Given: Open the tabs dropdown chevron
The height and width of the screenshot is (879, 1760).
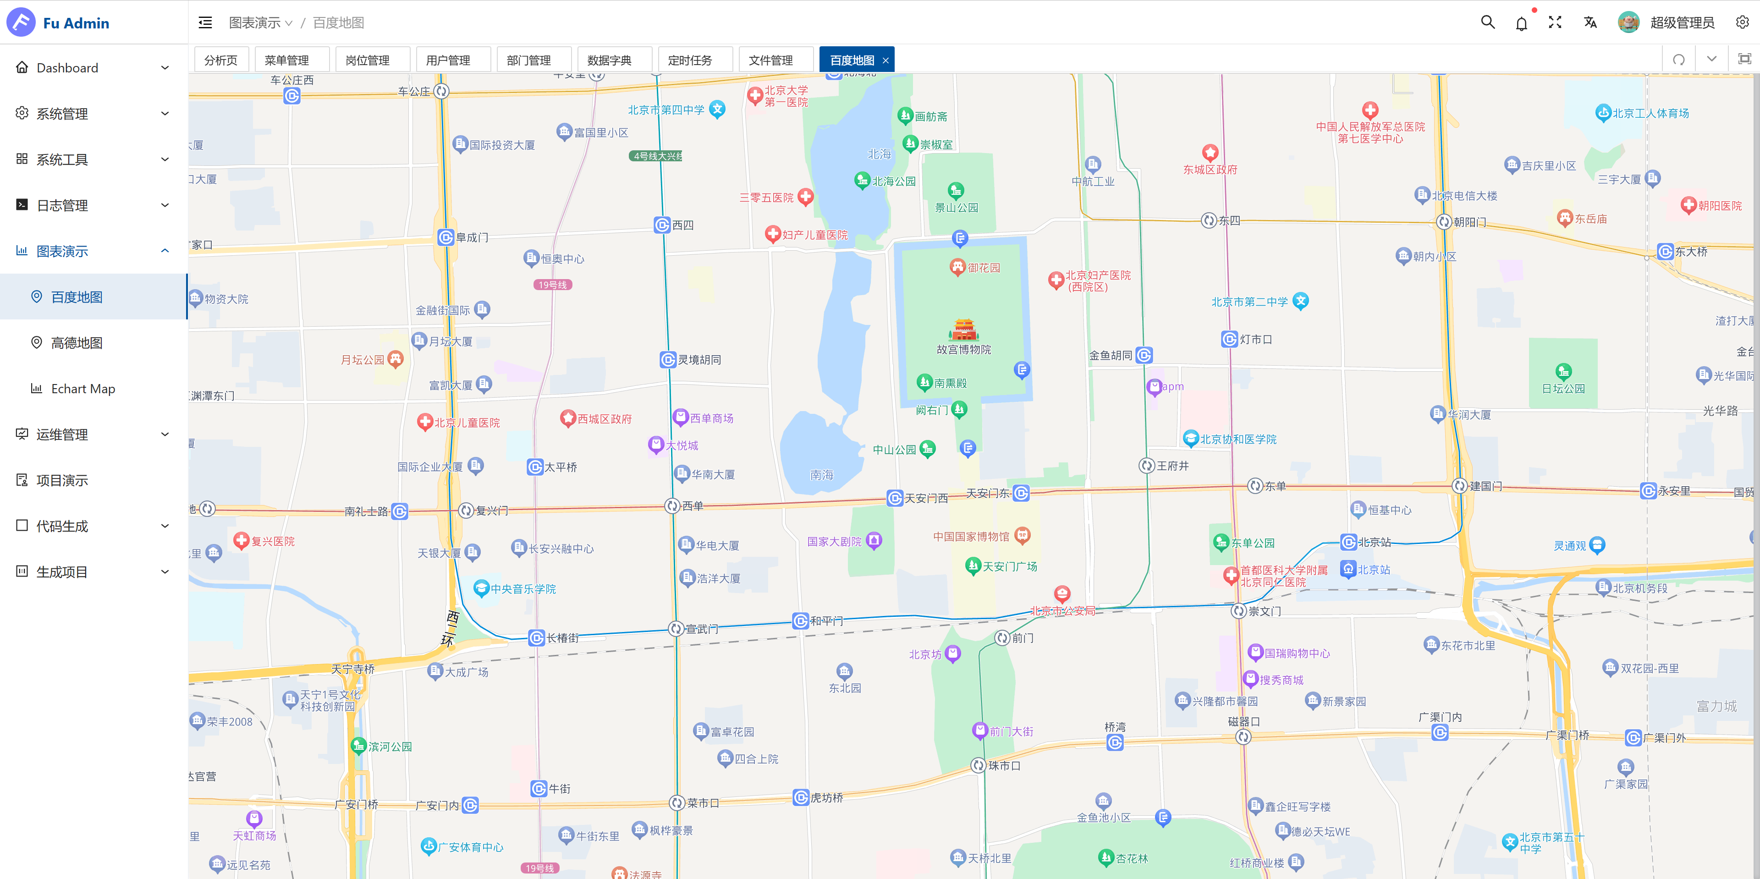Looking at the screenshot, I should [1711, 60].
